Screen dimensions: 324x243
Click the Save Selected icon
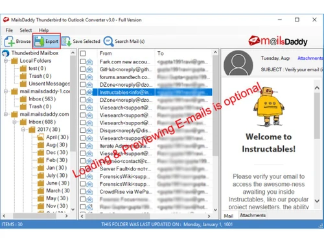[x=67, y=41]
